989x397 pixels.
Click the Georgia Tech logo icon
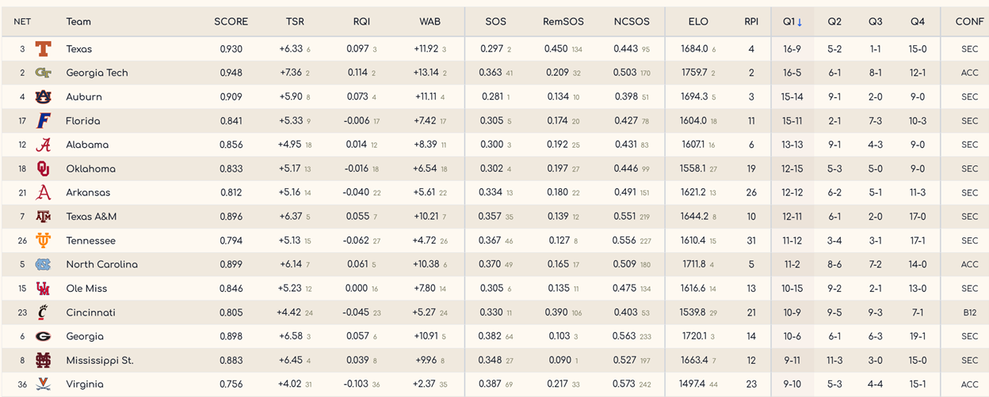pos(43,73)
